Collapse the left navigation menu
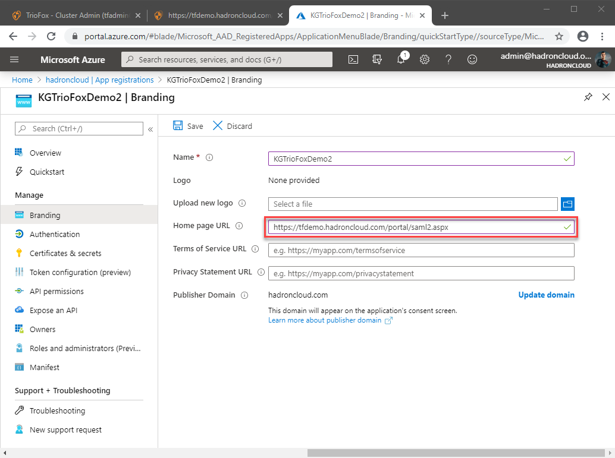Image resolution: width=615 pixels, height=458 pixels. click(150, 129)
